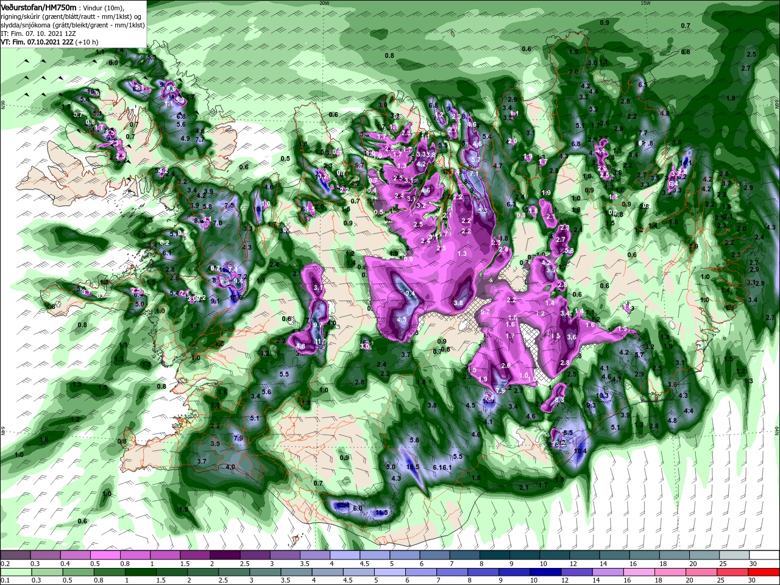Click the dull mauve 0.2 swatch in upper legend row

point(15,555)
